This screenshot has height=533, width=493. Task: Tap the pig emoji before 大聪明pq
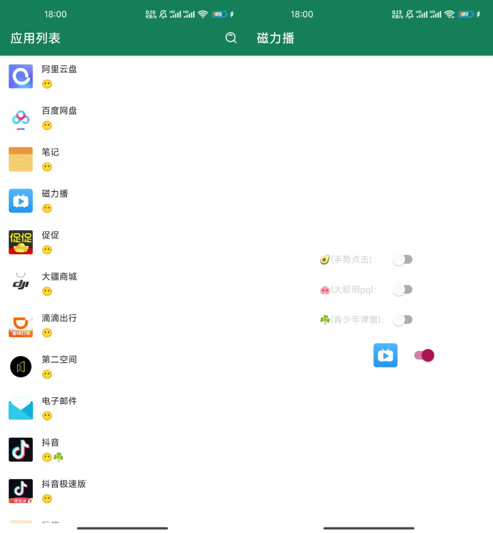[x=325, y=290]
